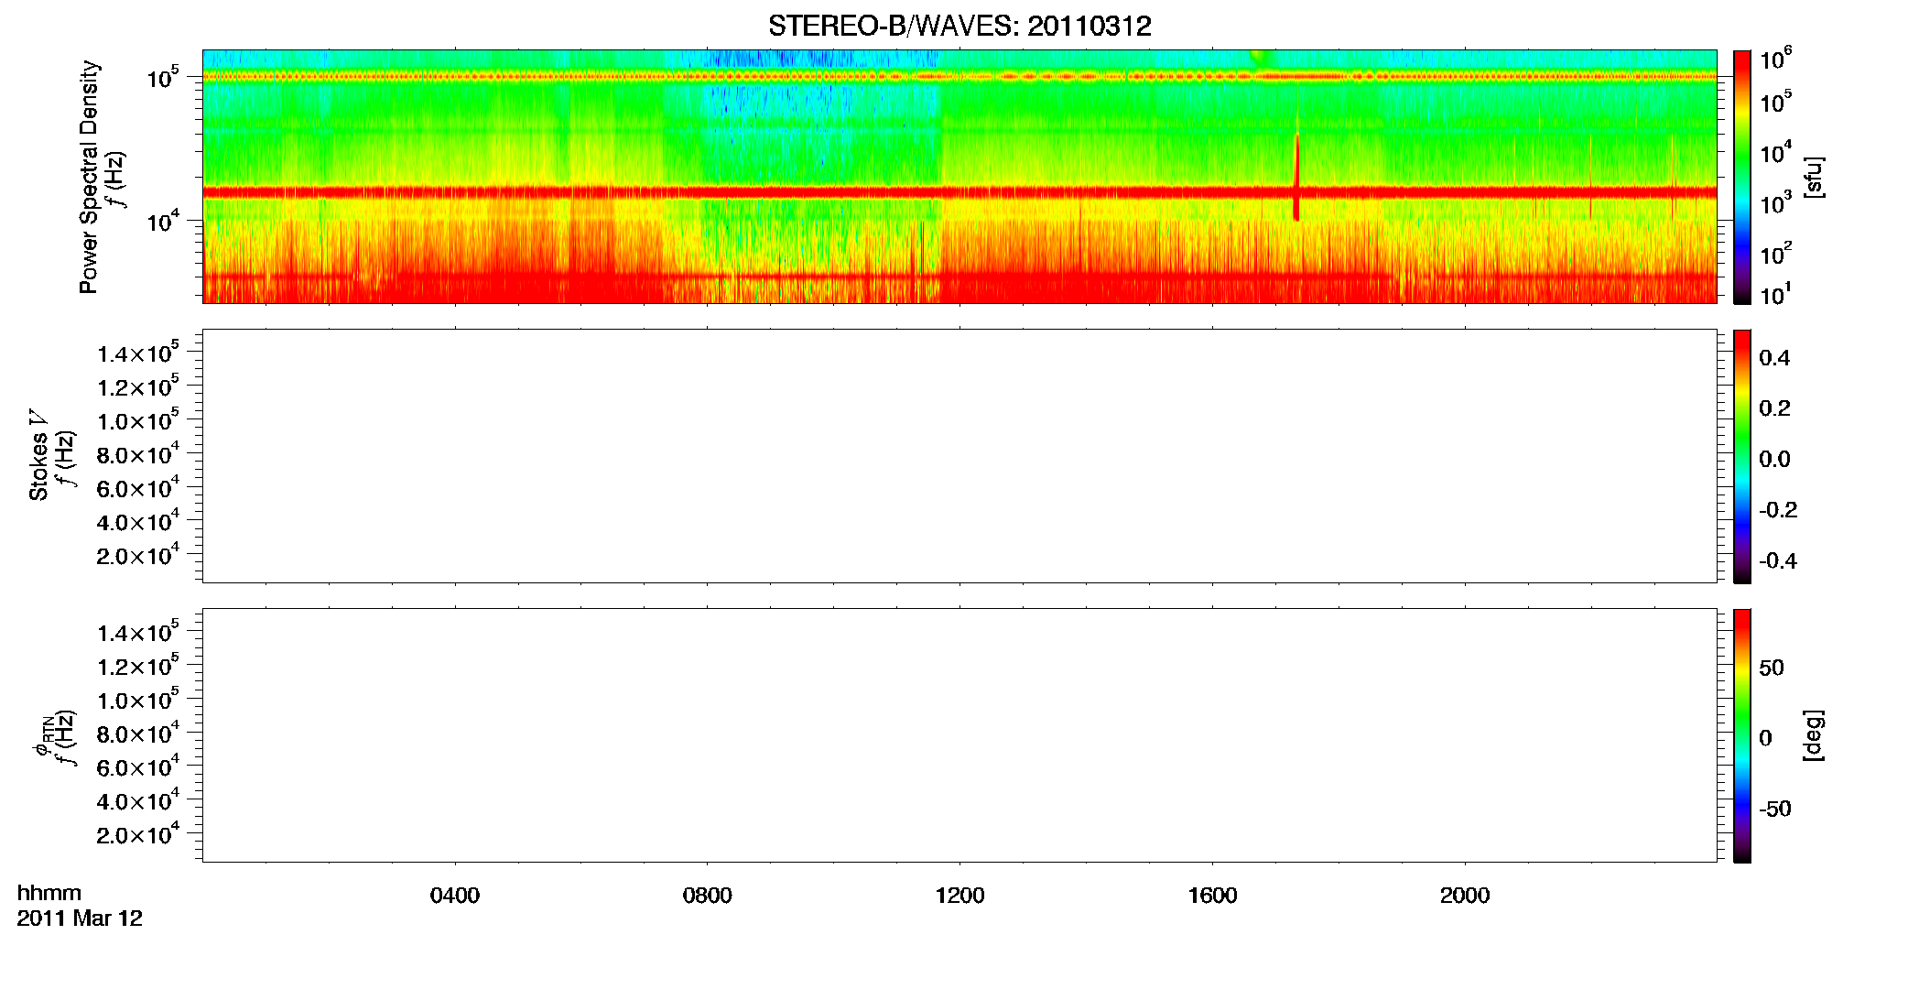Click the 2011 Mar 12 date label

click(80, 918)
